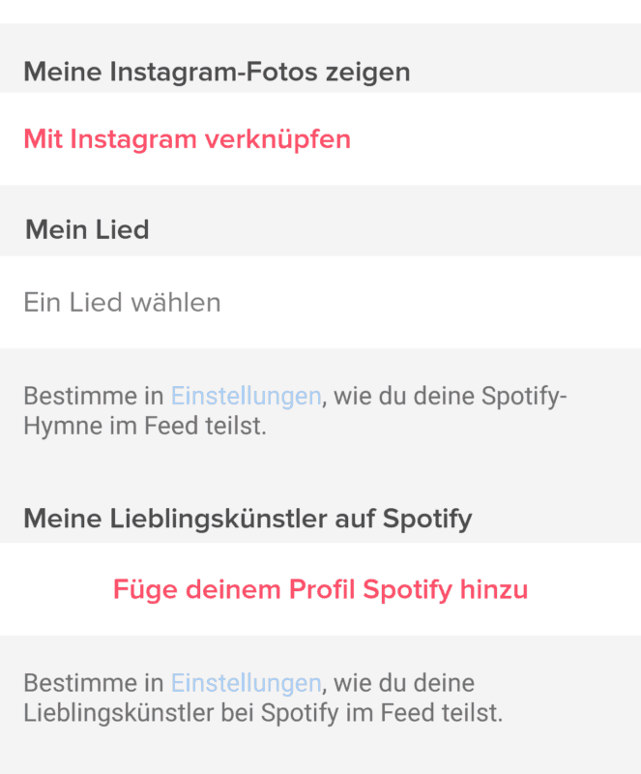Select the 'Mein Lied' section header
This screenshot has width=641, height=774.
pos(87,230)
